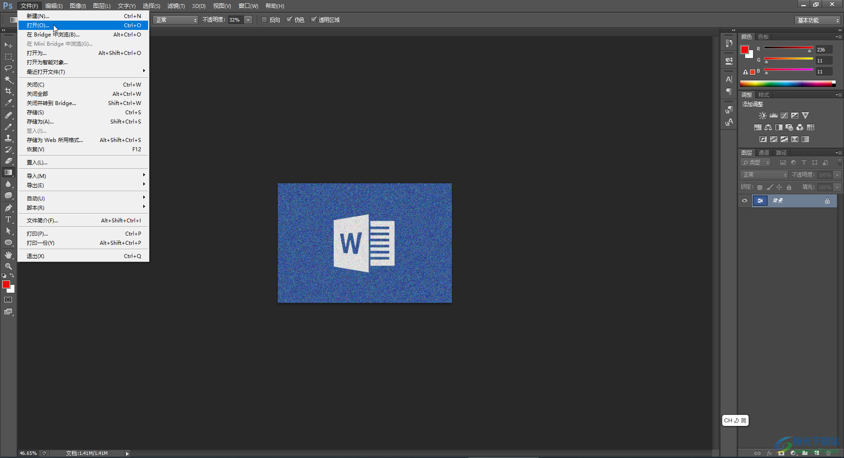Select the Eraser tool

(x=8, y=161)
